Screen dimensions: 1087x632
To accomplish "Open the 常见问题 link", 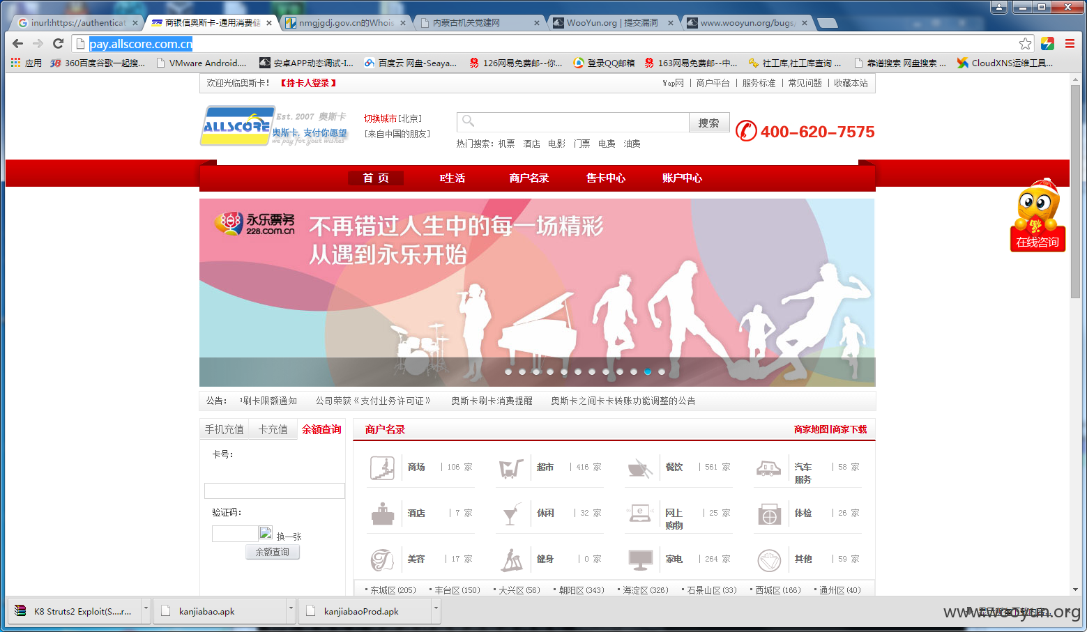I will click(805, 83).
